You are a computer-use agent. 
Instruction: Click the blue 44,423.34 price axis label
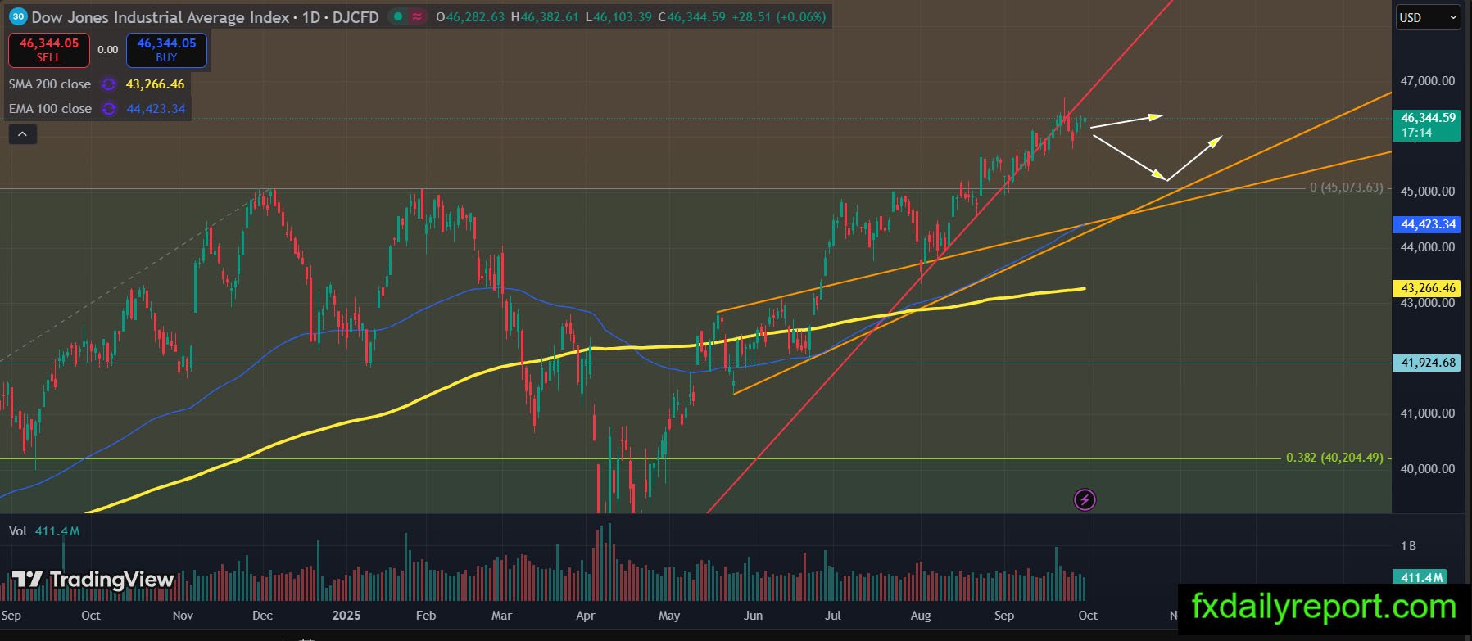coord(1427,224)
